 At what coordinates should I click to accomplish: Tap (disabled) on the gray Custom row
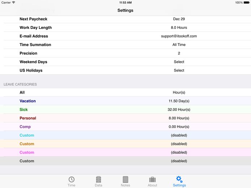pyautogui.click(x=179, y=161)
